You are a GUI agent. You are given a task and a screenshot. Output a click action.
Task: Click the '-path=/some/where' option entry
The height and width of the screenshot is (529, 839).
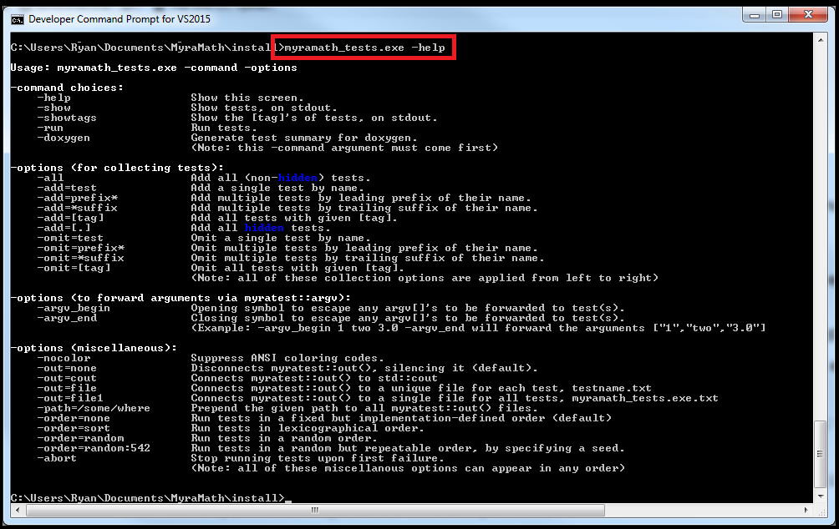tap(94, 408)
